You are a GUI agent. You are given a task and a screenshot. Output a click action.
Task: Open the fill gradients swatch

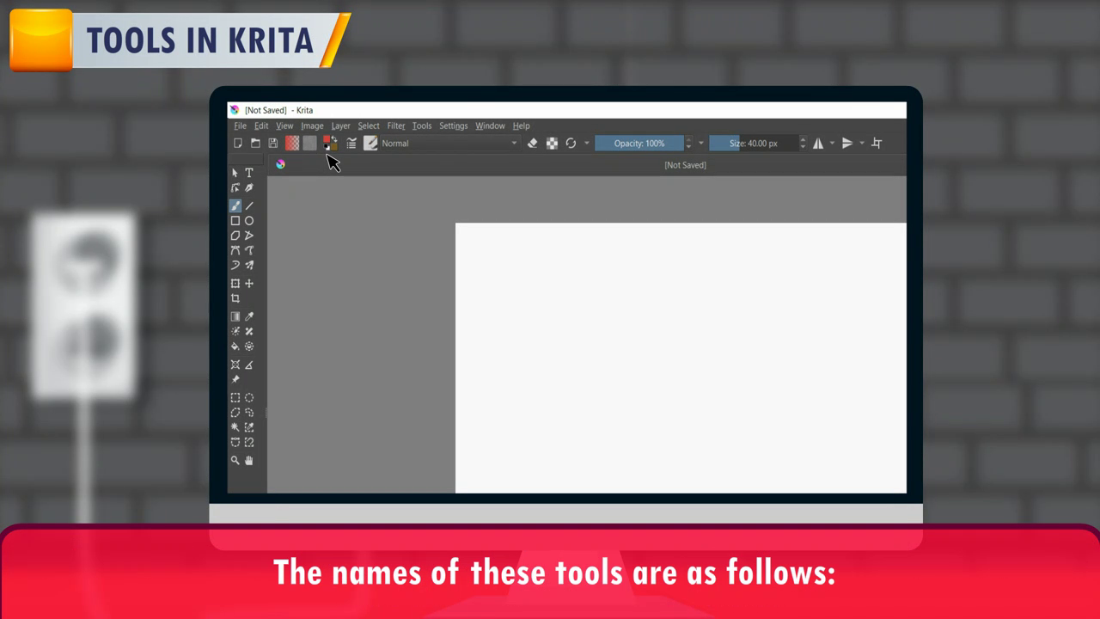292,144
